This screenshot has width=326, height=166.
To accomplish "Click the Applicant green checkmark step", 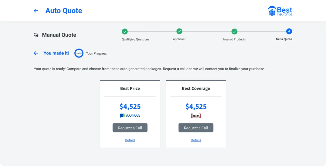I will [179, 31].
